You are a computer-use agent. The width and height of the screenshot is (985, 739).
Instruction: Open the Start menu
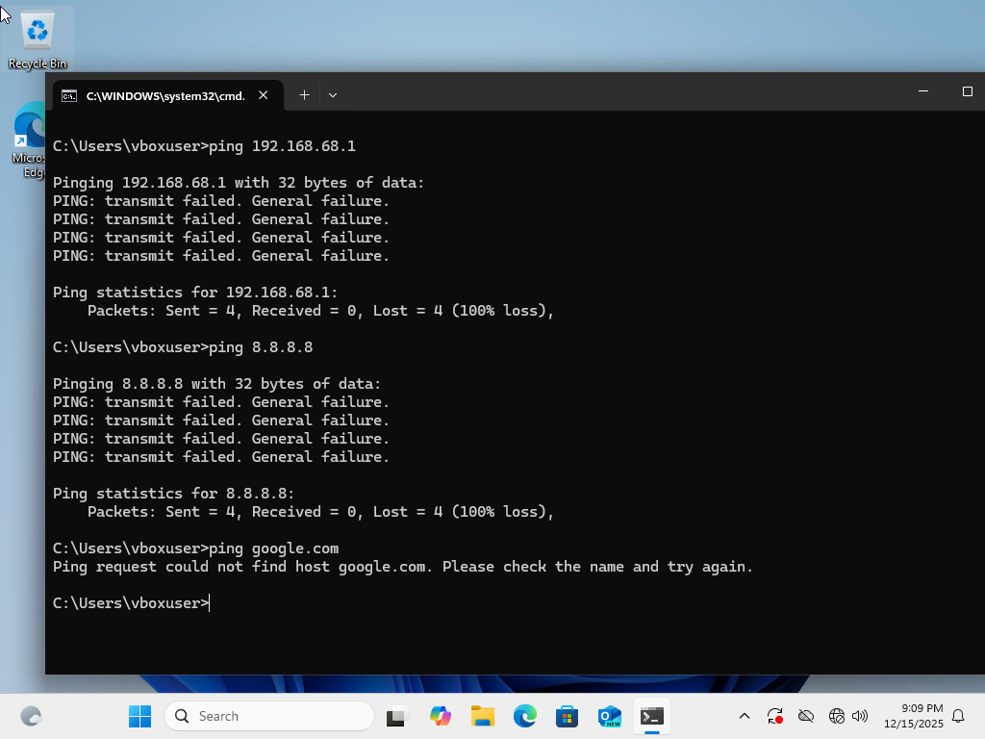[x=139, y=716]
